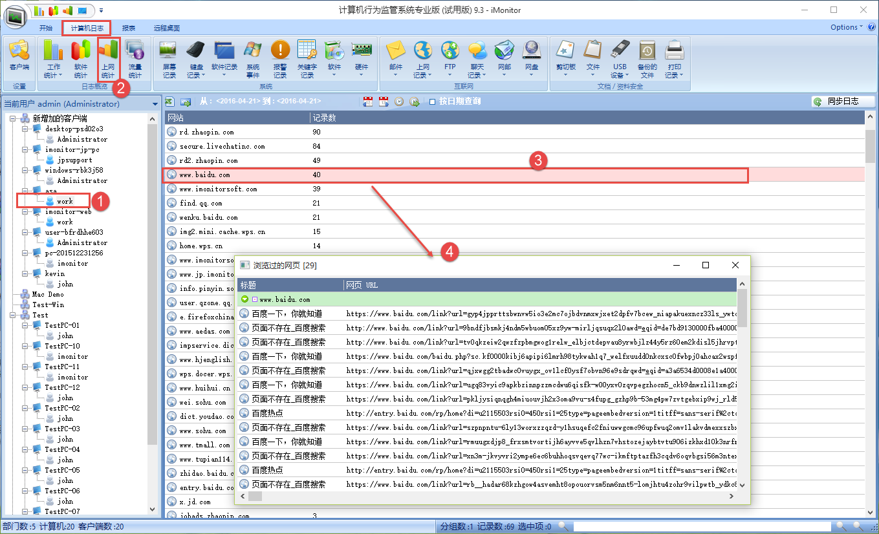Switch to the 开始 tab
The image size is (879, 534).
coord(46,28)
